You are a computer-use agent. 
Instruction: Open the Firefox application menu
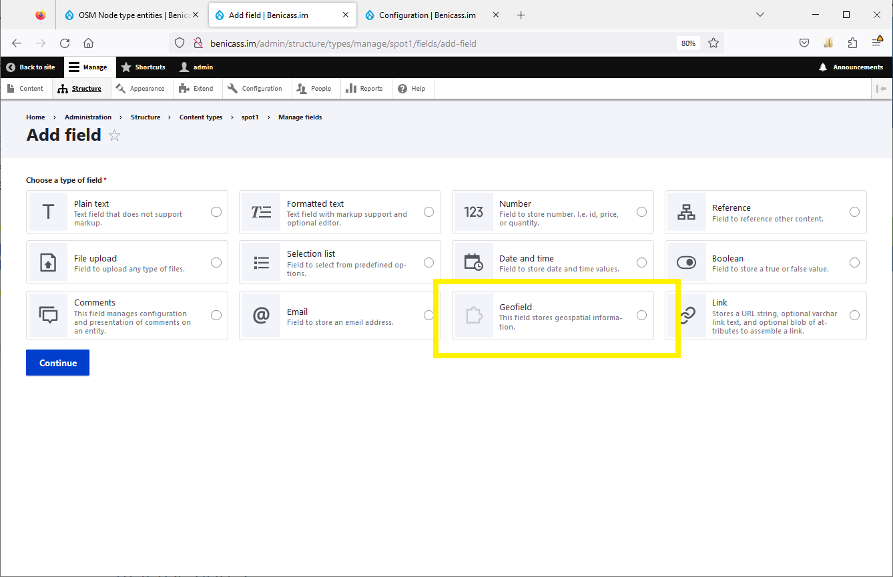coord(877,43)
